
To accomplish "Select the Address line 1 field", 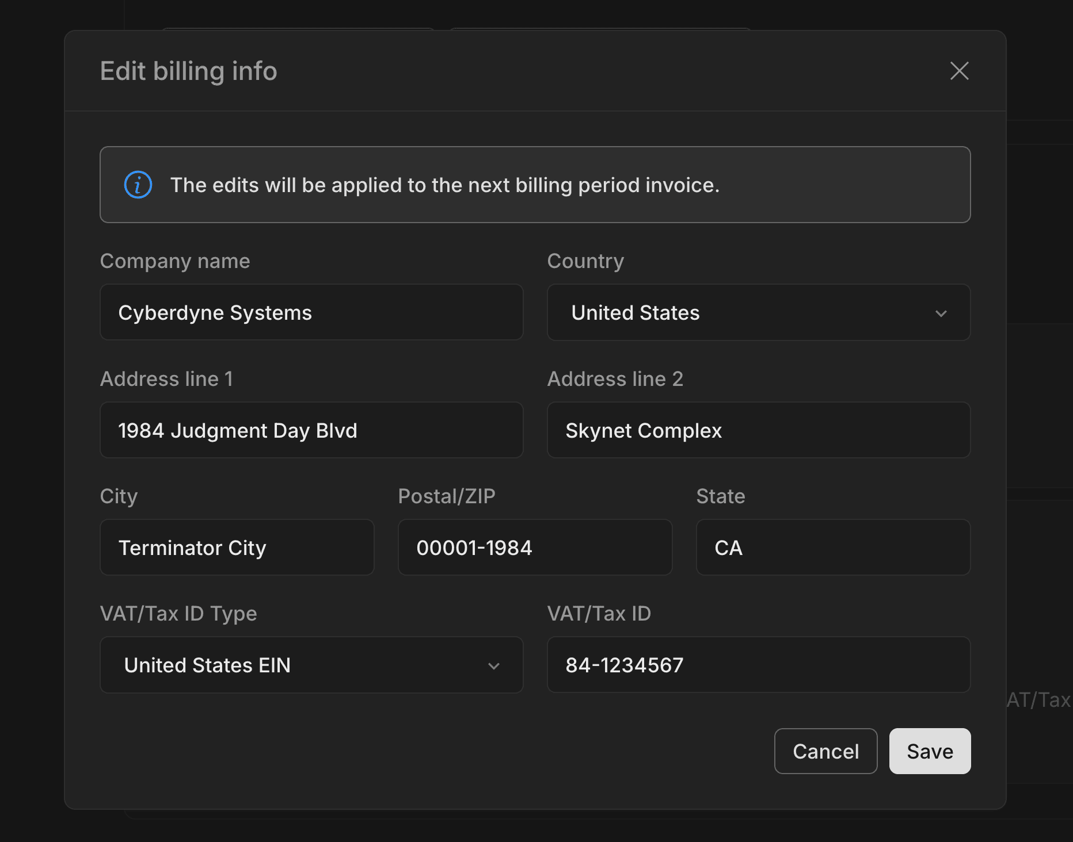I will click(x=311, y=430).
